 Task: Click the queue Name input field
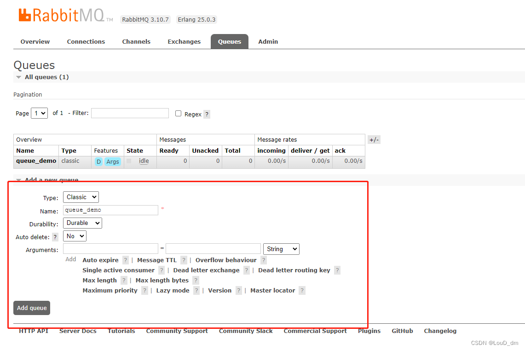pos(110,210)
